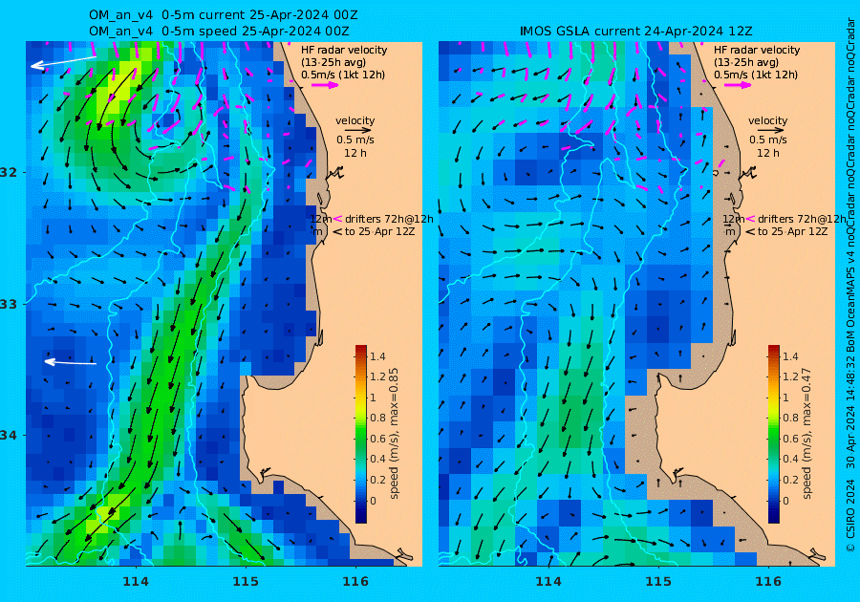The image size is (860, 602).
Task: Click the latitude label 33 on the left axis
Action: pos(9,304)
